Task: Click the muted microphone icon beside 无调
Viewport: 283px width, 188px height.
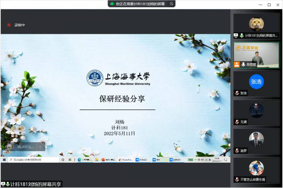Action: 237,122
